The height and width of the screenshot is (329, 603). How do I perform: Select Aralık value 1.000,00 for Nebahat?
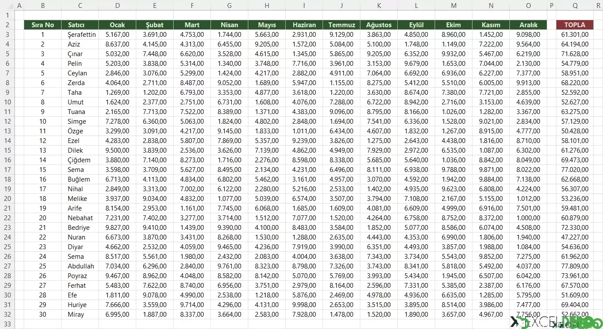click(528, 218)
